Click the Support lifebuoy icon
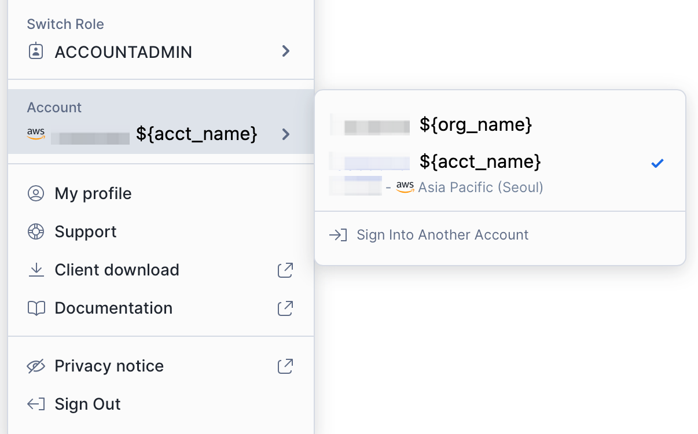This screenshot has height=434, width=698. 36,231
